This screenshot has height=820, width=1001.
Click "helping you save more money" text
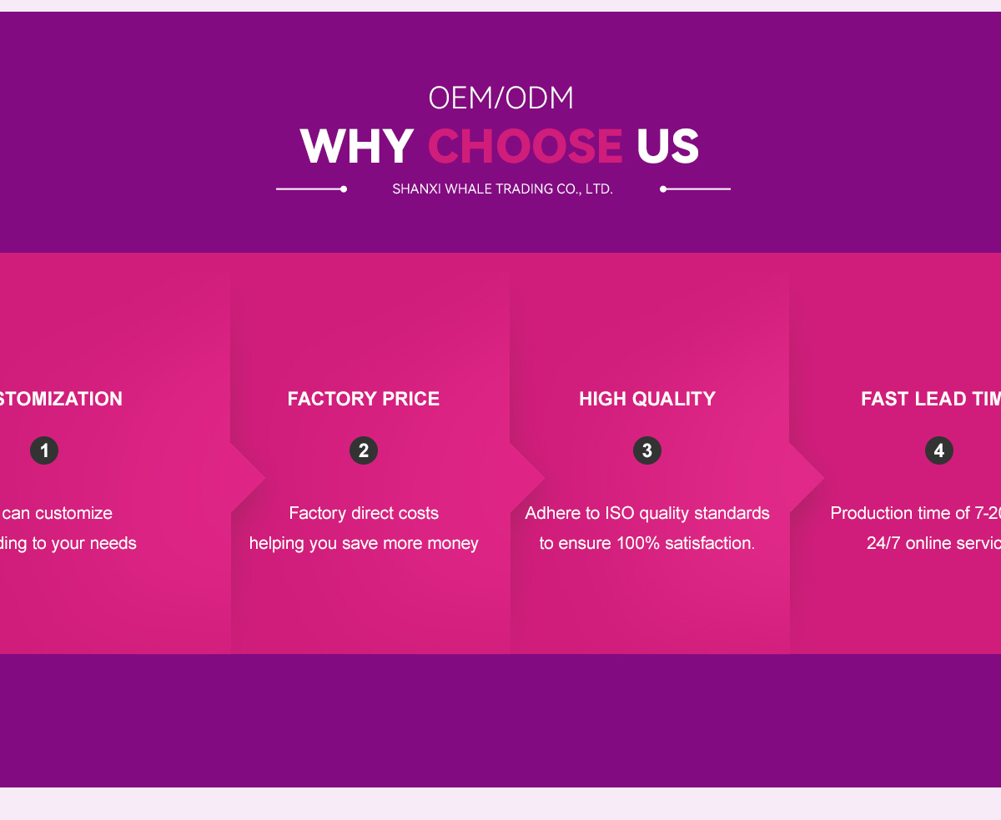click(x=364, y=543)
